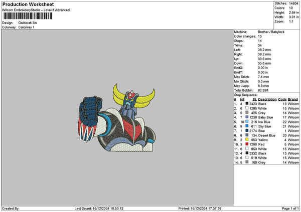
Task: Select the Colors value 10
Action: tap(291, 8)
